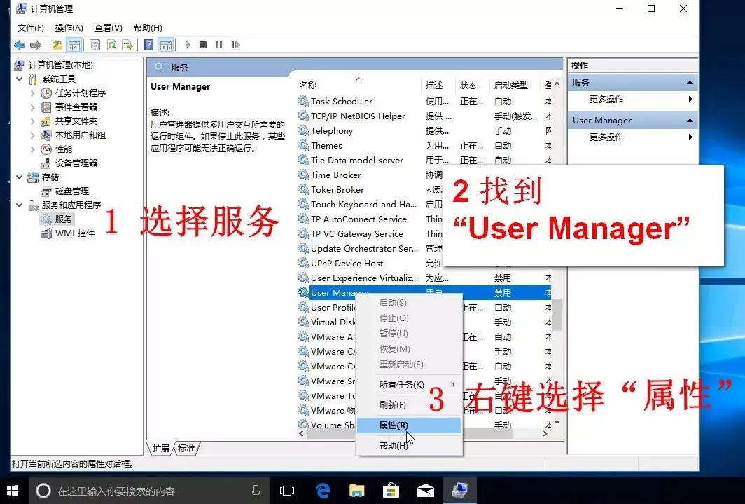Stop the service with the stop toolbar icon

(202, 45)
